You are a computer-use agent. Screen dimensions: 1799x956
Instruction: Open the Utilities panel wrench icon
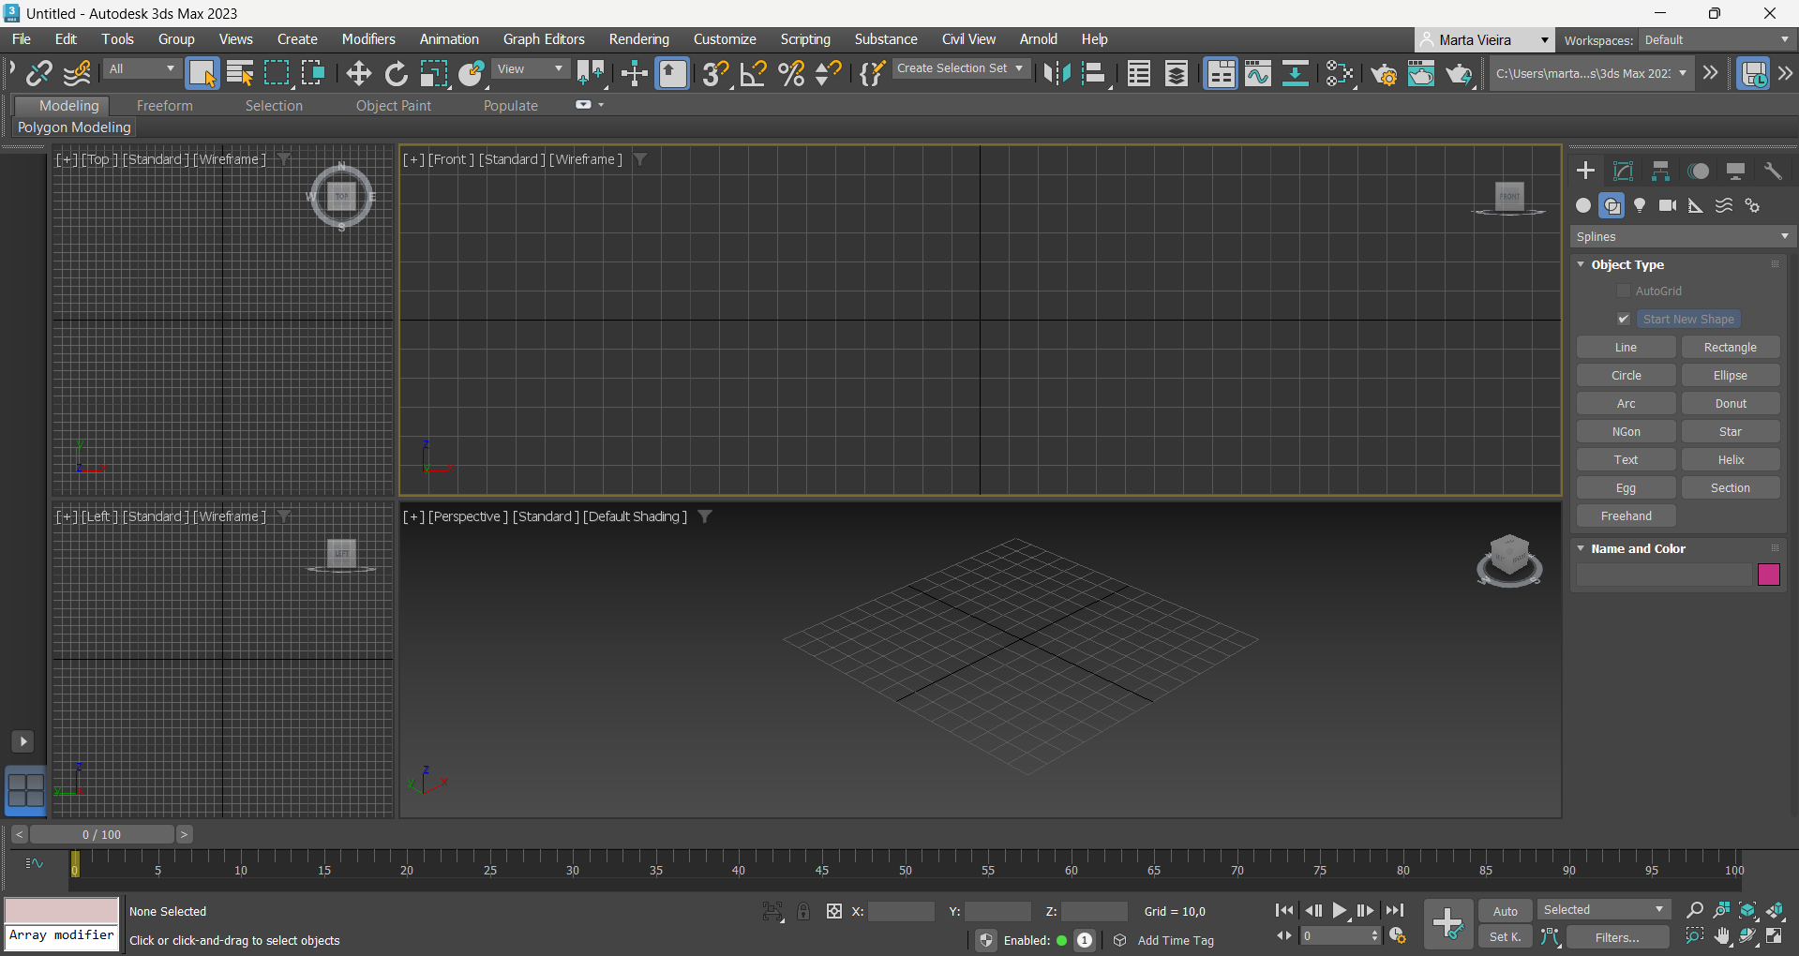[x=1773, y=171]
